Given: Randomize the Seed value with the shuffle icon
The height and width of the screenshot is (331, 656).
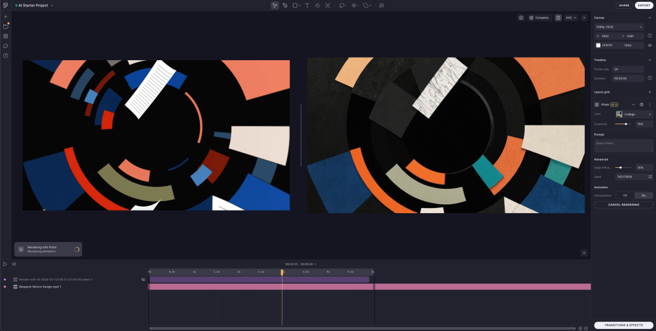Looking at the screenshot, I should pos(650,176).
